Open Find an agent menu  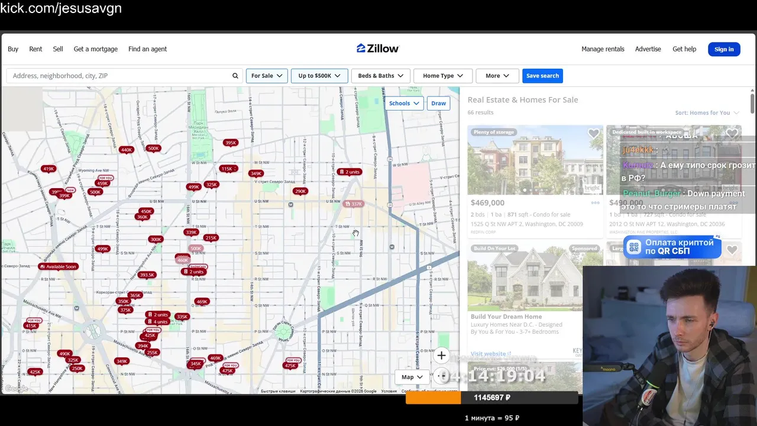[x=148, y=49]
